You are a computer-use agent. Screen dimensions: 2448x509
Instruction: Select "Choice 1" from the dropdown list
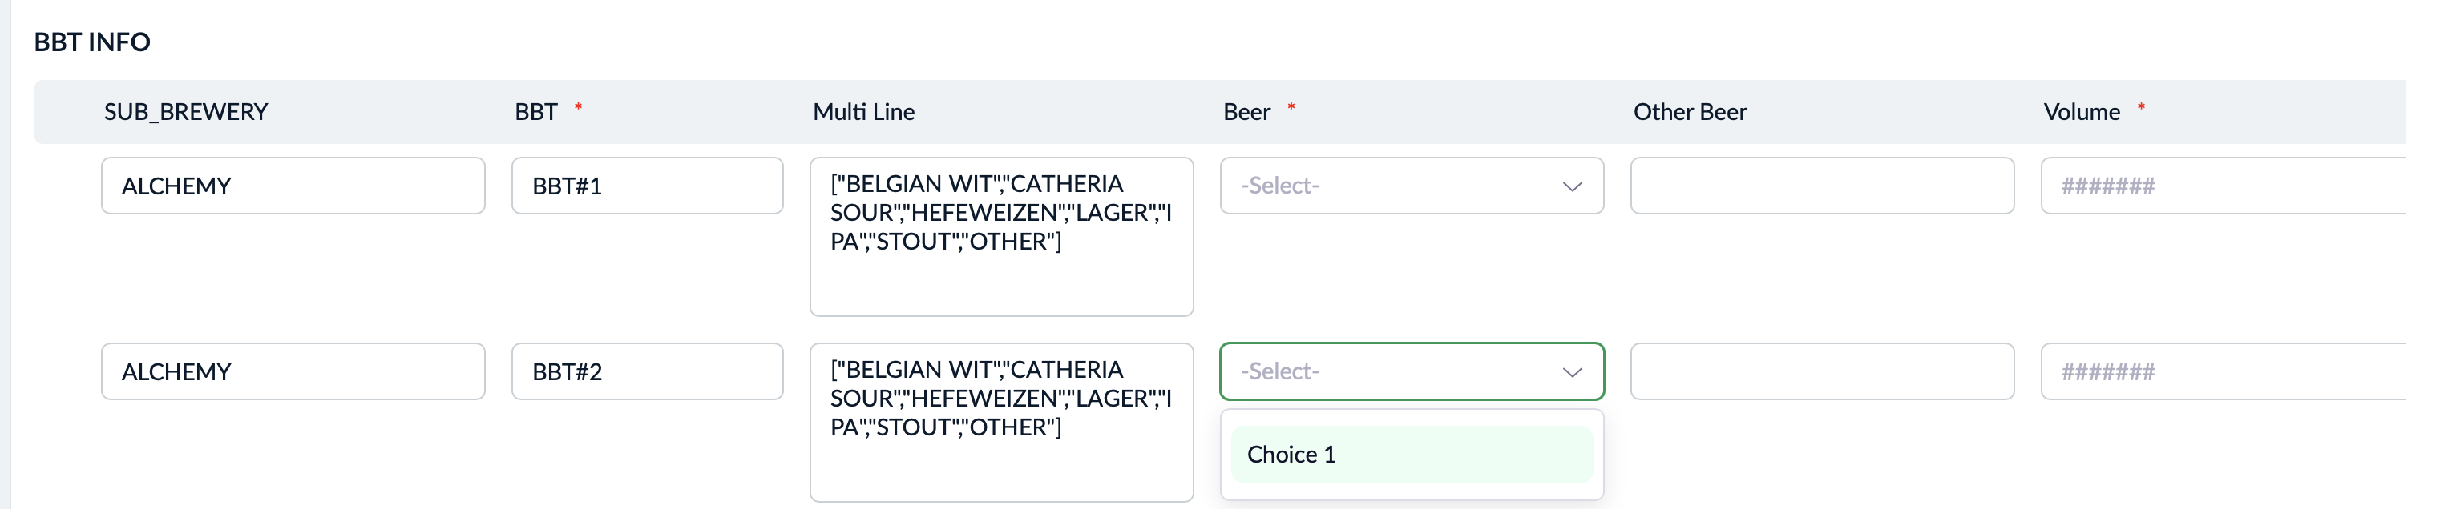pyautogui.click(x=1412, y=455)
